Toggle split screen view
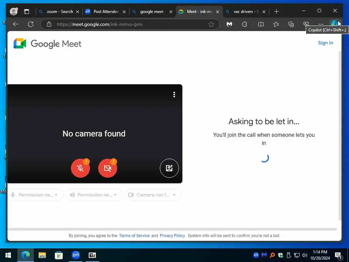Image resolution: width=349 pixels, height=262 pixels. (261, 24)
